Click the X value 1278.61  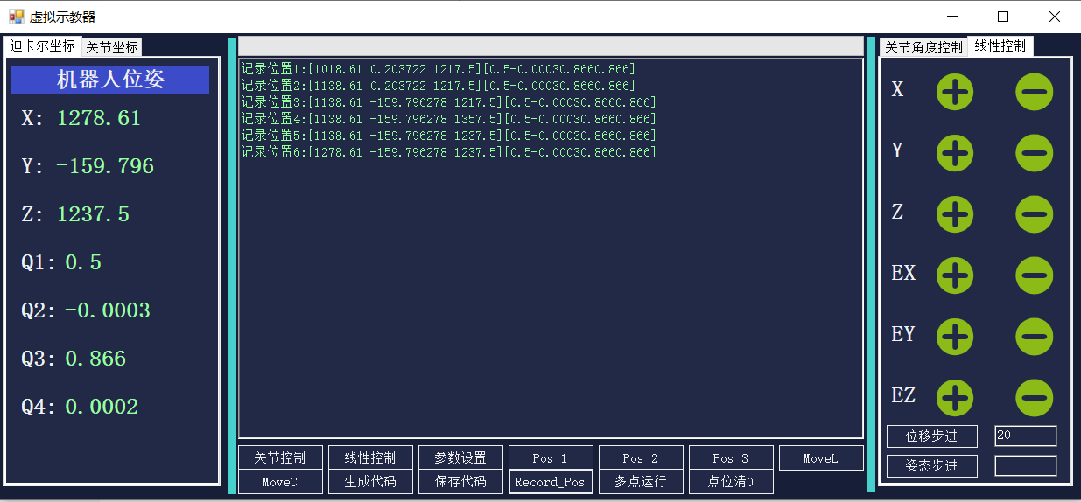(x=99, y=118)
